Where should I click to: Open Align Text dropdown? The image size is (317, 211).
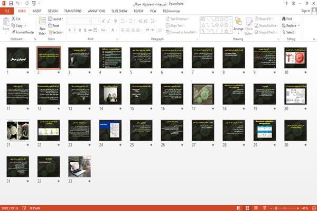coord(175,25)
